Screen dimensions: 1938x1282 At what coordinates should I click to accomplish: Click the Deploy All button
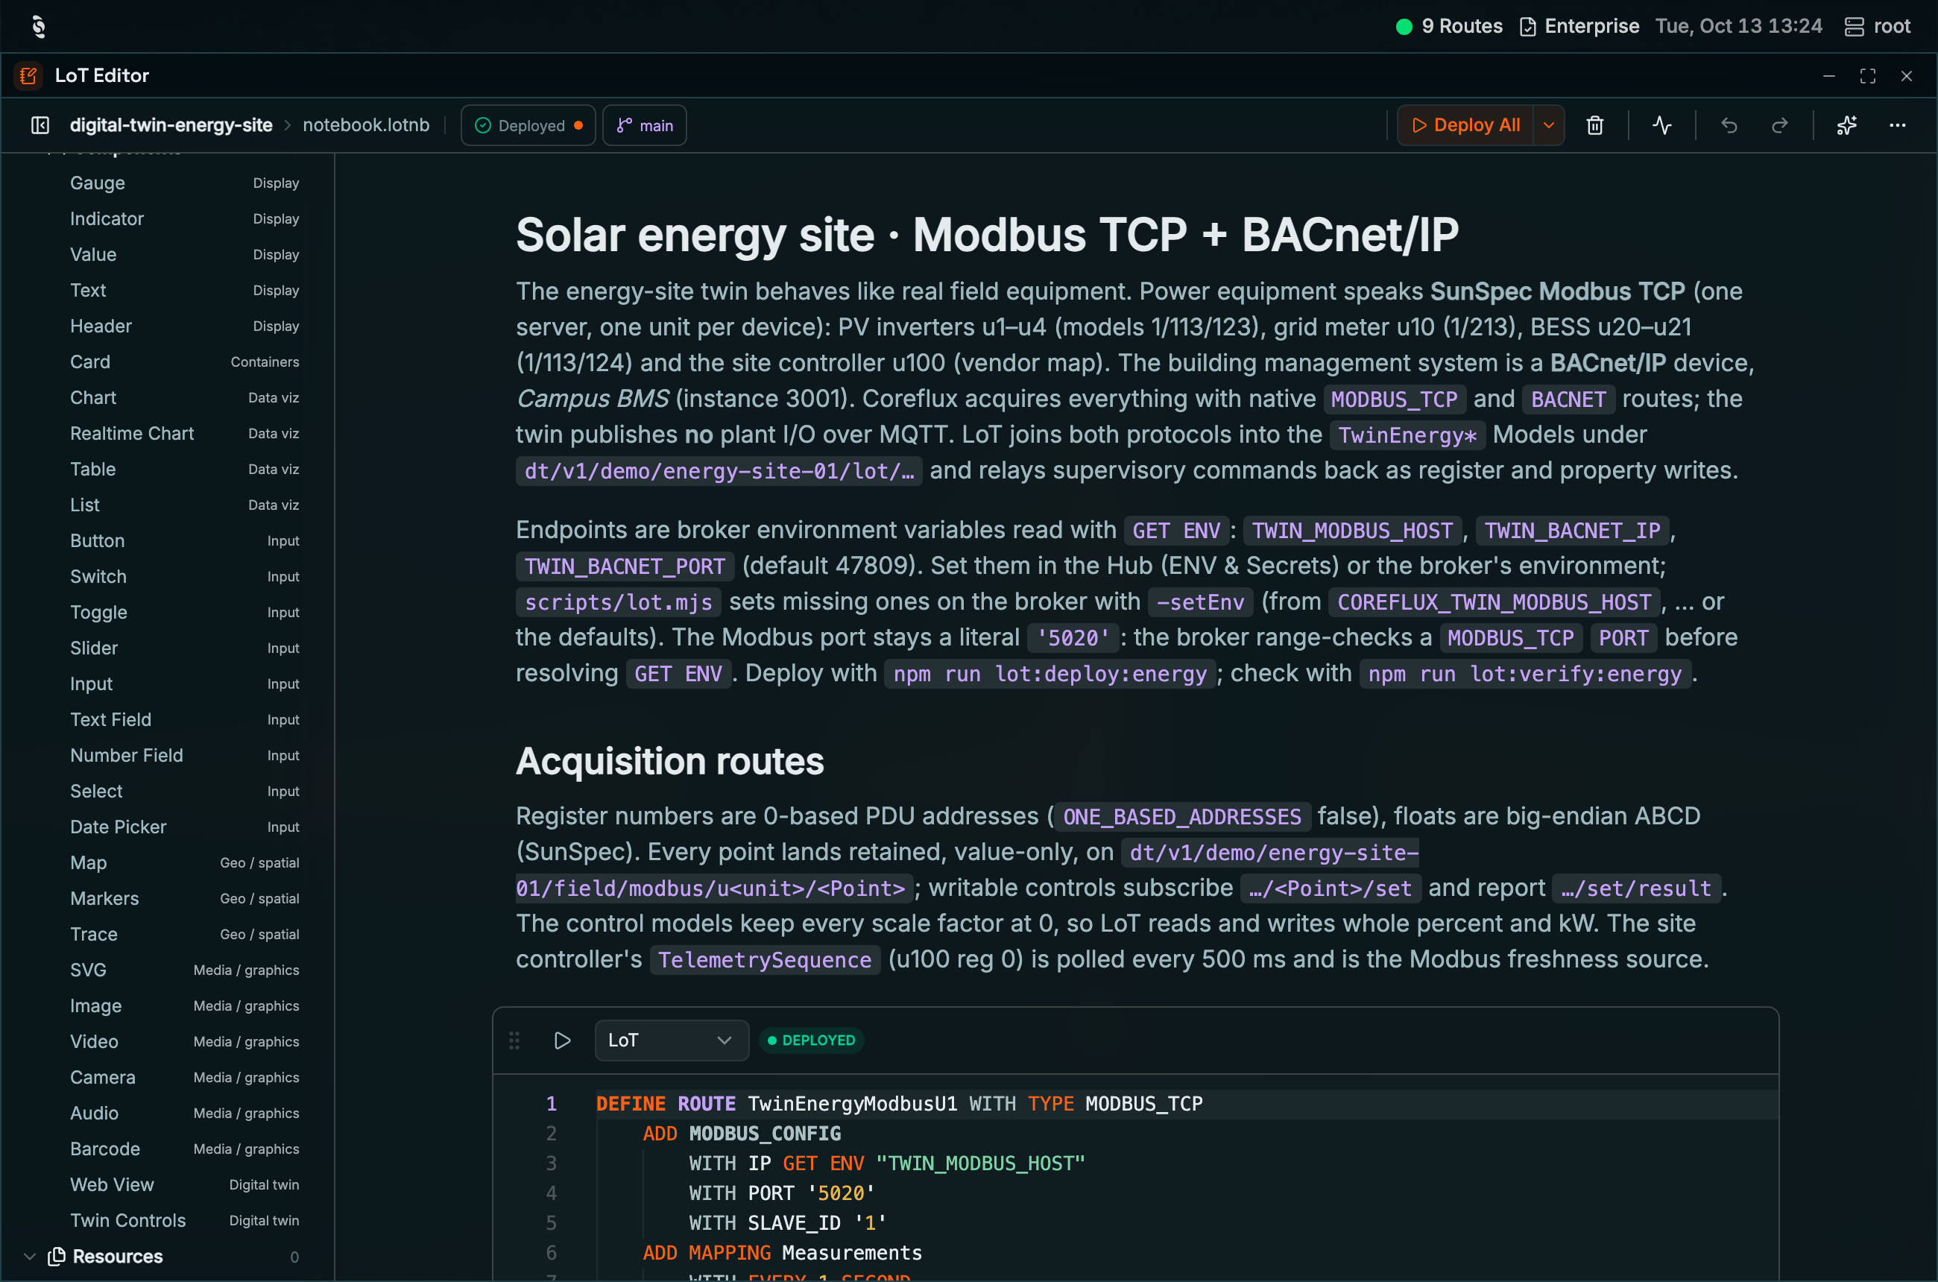tap(1465, 125)
